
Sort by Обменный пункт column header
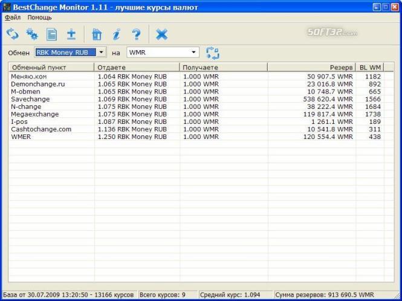[51, 67]
